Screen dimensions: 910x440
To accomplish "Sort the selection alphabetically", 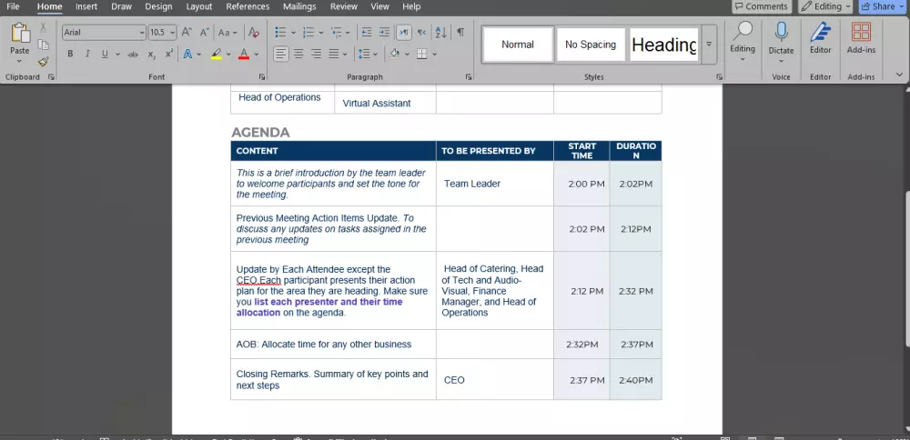I will pos(441,33).
